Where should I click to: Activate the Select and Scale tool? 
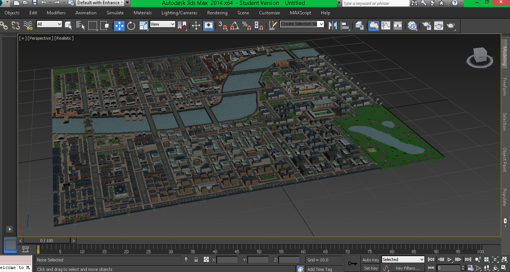click(x=143, y=26)
